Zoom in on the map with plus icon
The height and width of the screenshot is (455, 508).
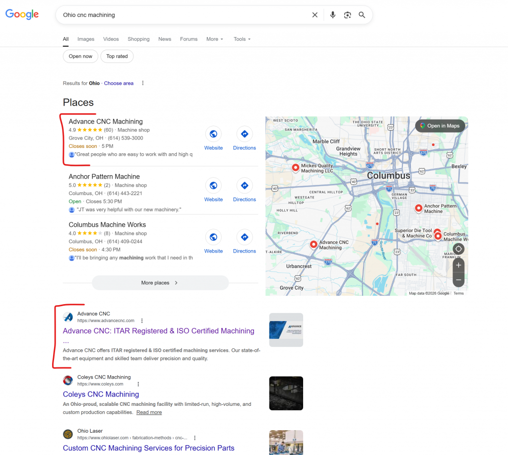click(458, 265)
